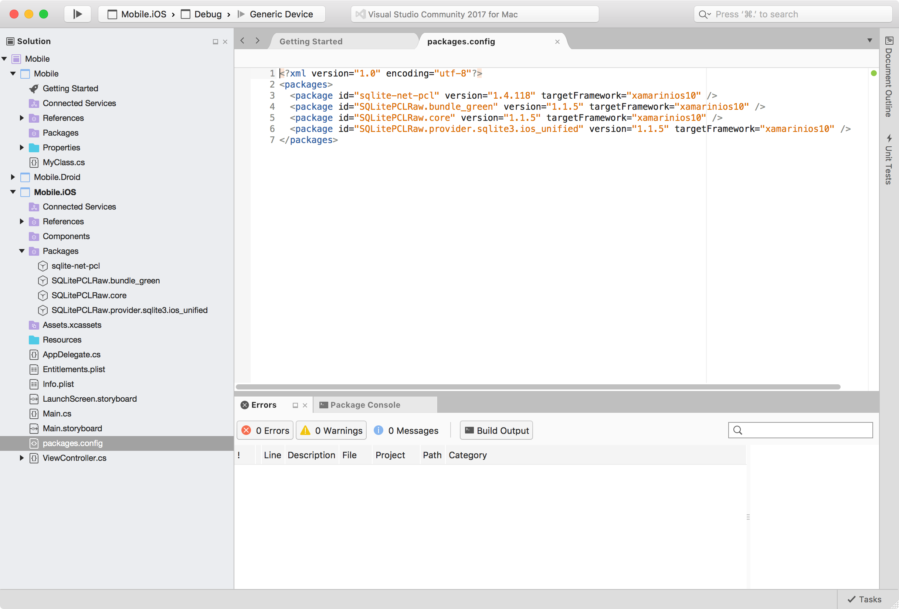The width and height of the screenshot is (899, 609).
Task: Click the LaunchScreen.storyboard file icon
Action: [x=34, y=399]
